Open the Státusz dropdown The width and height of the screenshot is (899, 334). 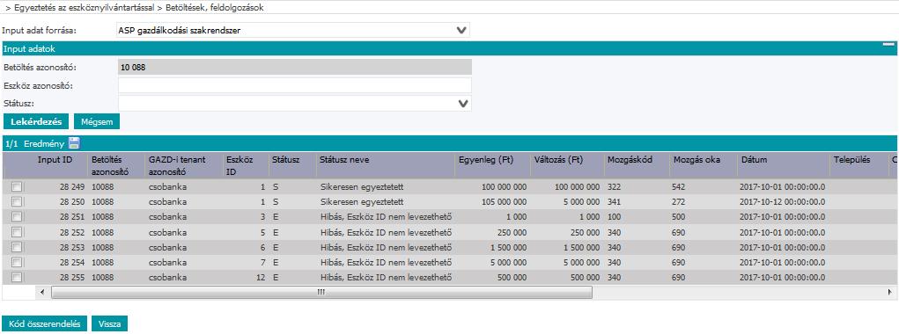(463, 104)
